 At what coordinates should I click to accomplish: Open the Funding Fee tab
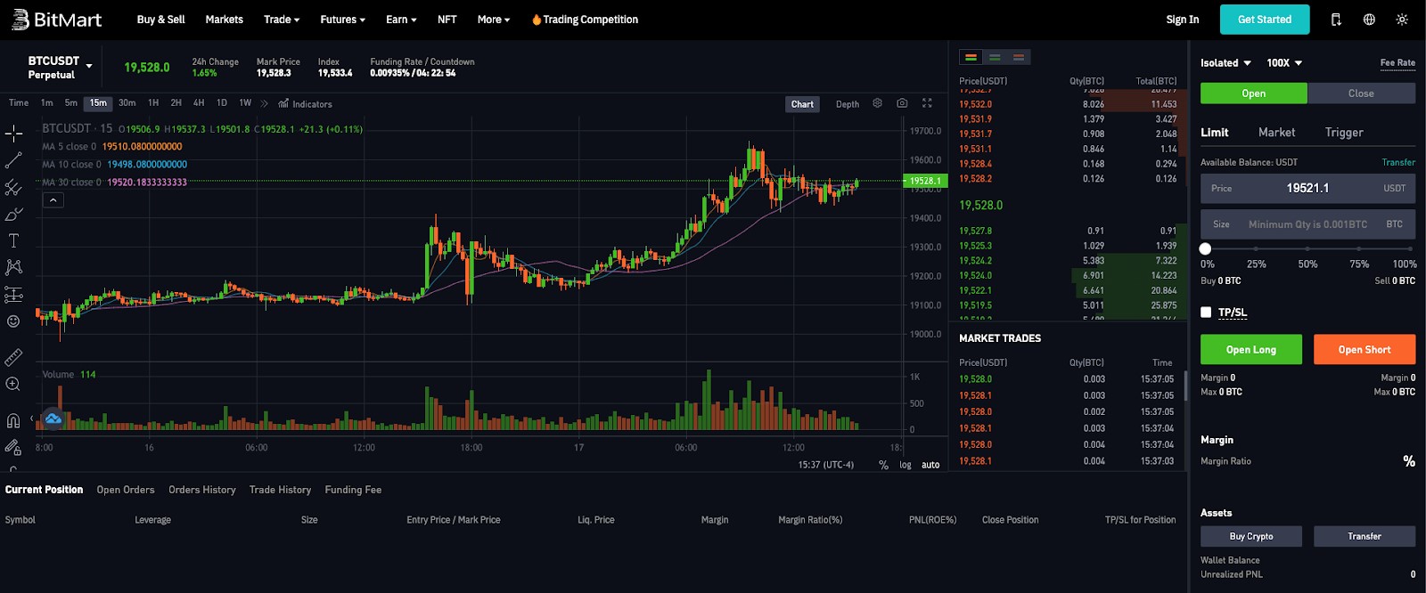click(x=353, y=490)
